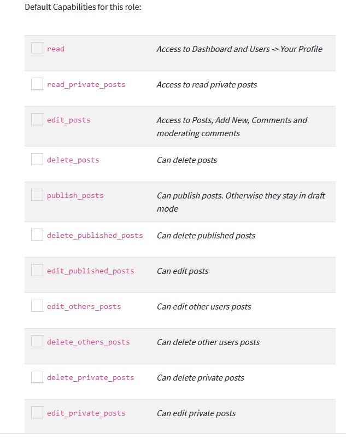Enable the delete_others_posts checkbox
Screen dimensions: 346x438
37,341
